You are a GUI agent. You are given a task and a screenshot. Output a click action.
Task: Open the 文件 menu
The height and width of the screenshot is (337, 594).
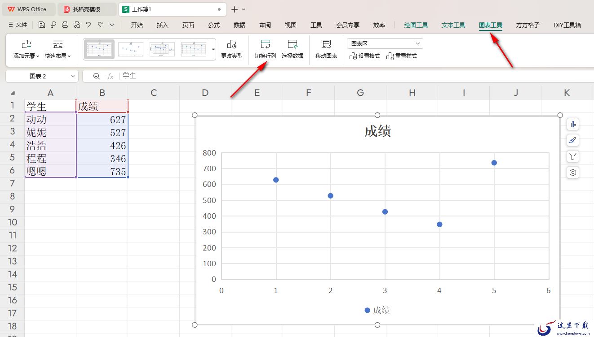pos(18,25)
